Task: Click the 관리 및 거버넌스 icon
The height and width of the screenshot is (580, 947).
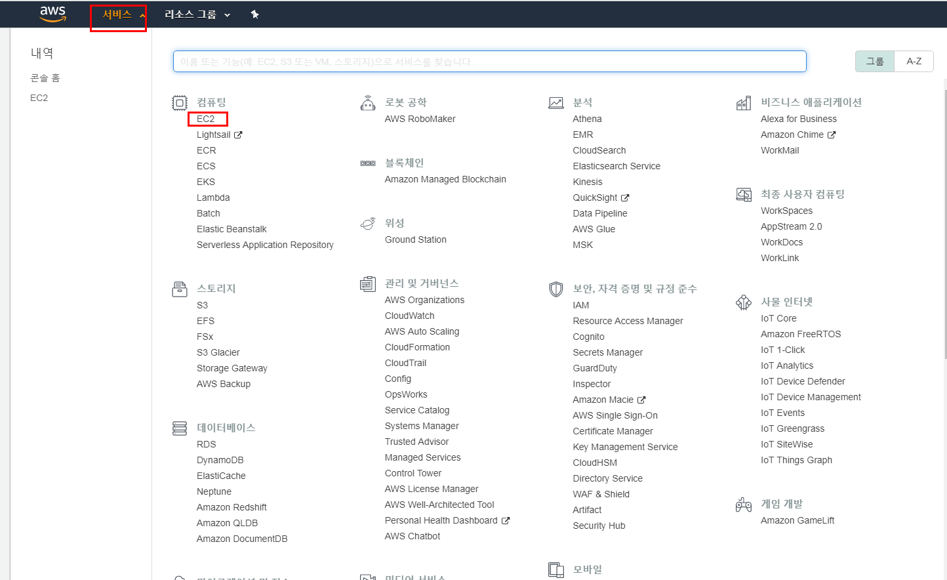Action: 368,284
